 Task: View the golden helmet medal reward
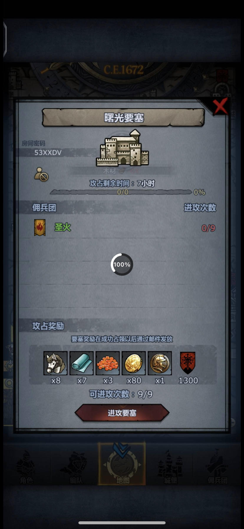[160, 363]
